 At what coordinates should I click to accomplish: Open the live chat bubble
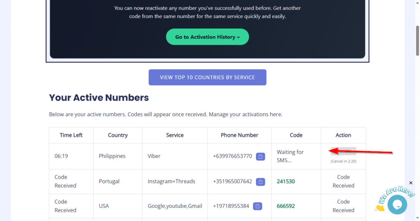coord(397,204)
